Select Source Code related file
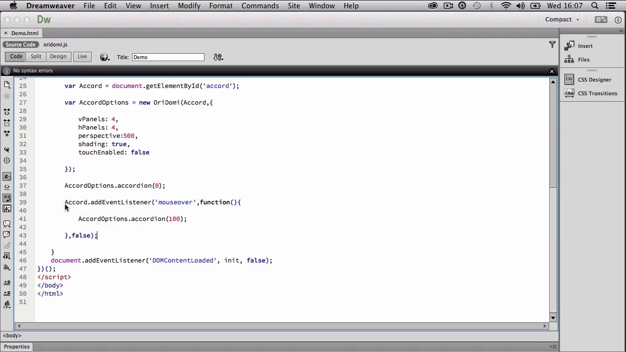Image resolution: width=626 pixels, height=352 pixels. tap(21, 44)
